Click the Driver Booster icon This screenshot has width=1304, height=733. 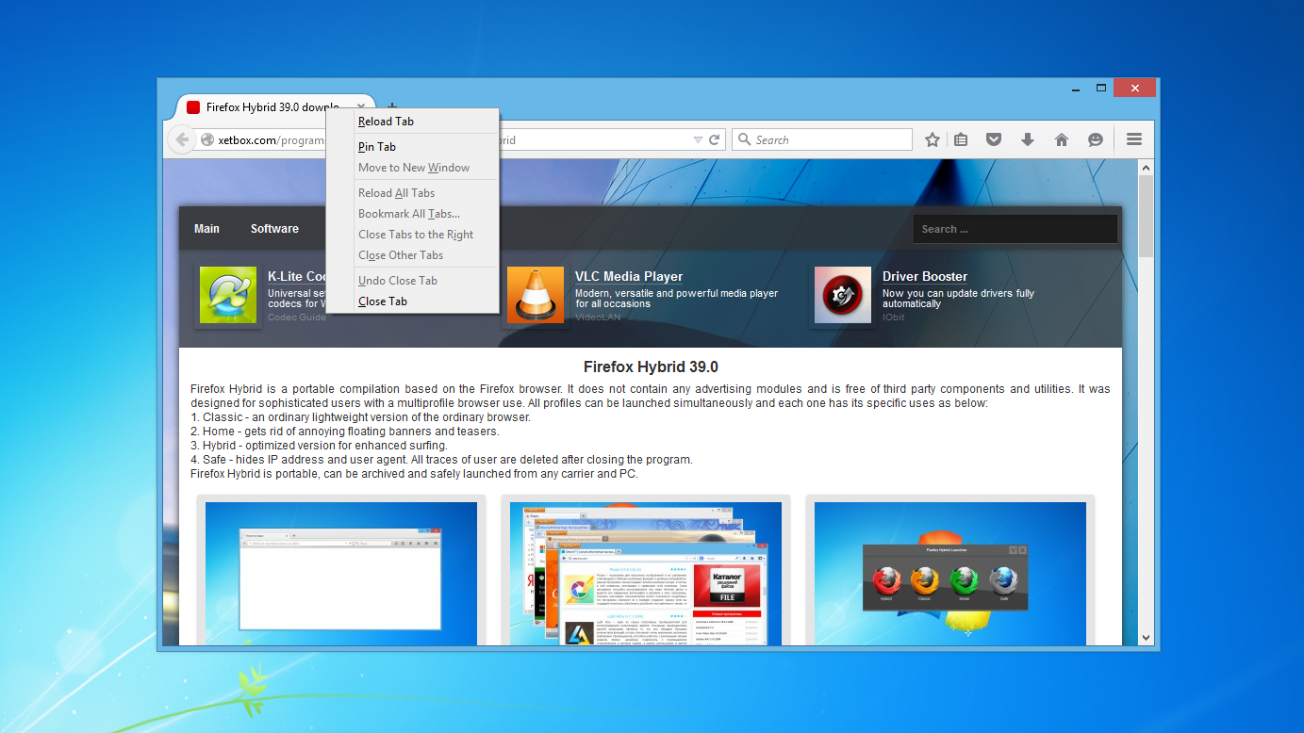click(842, 295)
